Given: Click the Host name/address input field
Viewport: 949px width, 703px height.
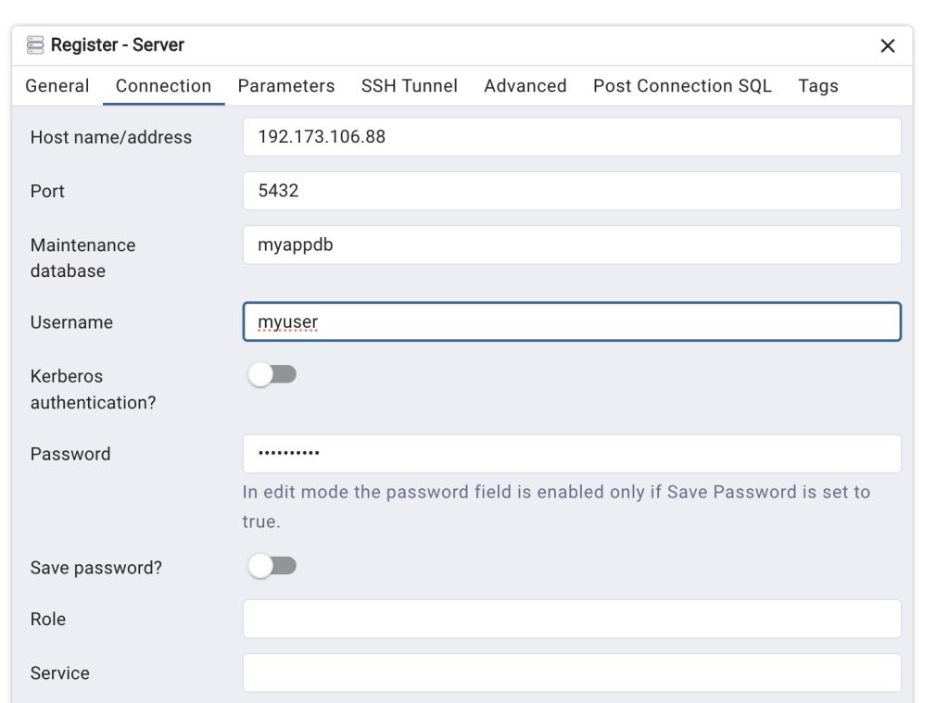Looking at the screenshot, I should coord(571,137).
